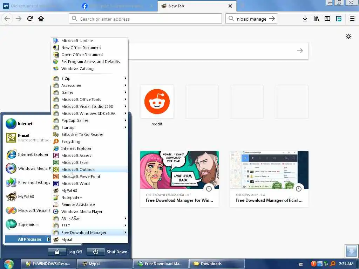This screenshot has width=359, height=269.
Task: Click the Free Download Manager extension icon
Action: 339,19
